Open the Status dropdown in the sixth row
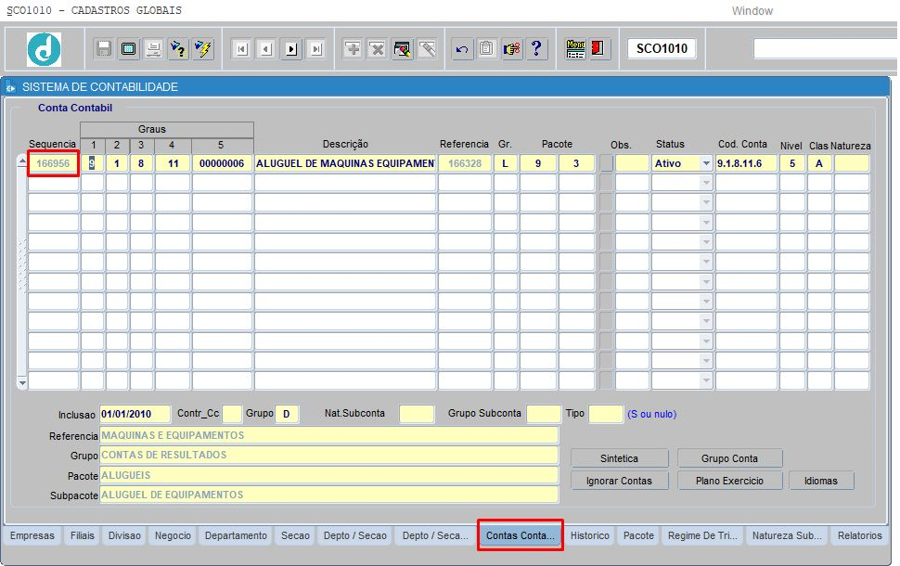900x566 pixels. (x=706, y=263)
